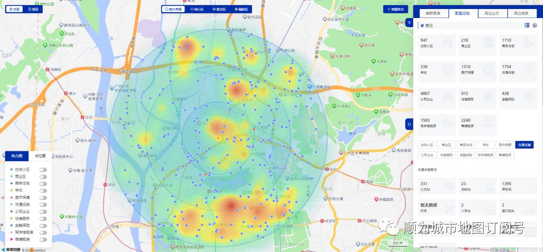Filter by 学校 category button
Viewport: 543px width, 252px height.
tap(485, 145)
